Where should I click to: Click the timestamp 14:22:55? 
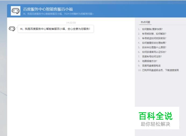[71, 23]
